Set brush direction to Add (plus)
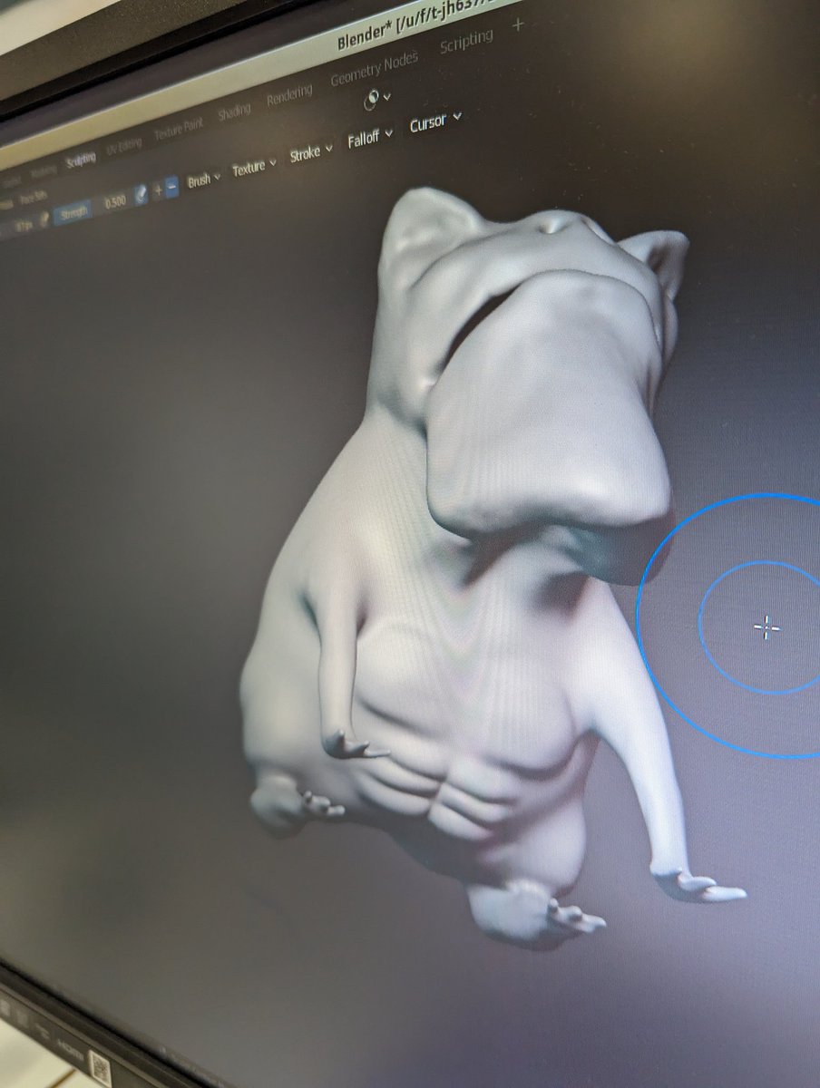 tap(158, 189)
